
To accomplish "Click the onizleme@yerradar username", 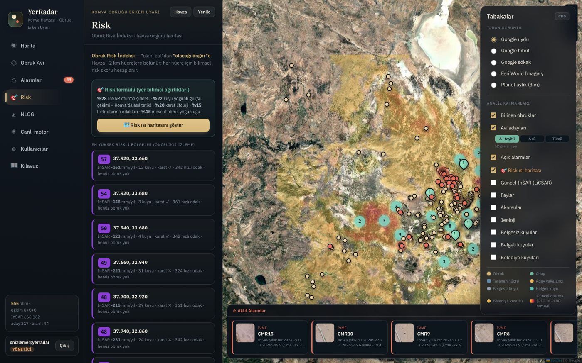I will click(x=30, y=342).
